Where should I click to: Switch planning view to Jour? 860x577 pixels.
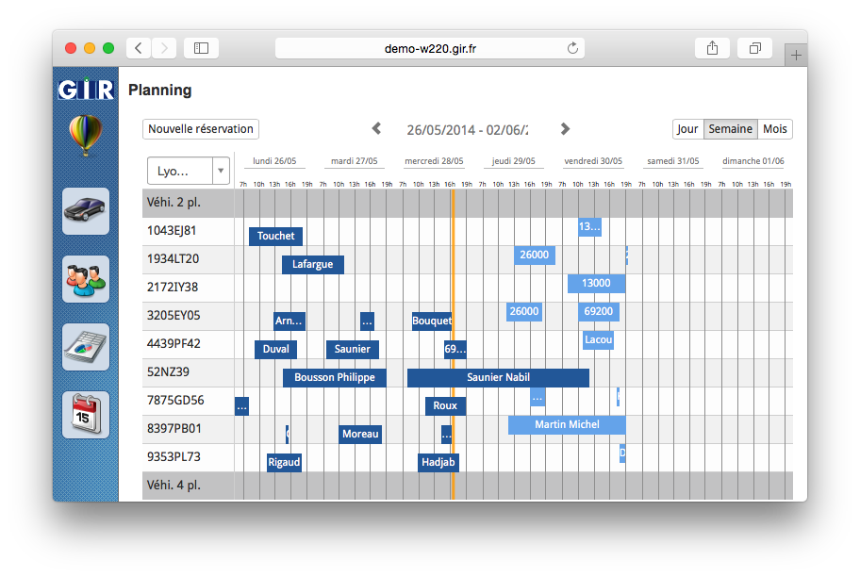pos(687,129)
